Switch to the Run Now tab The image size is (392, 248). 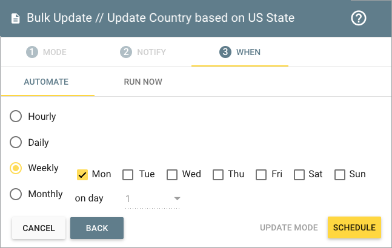143,82
